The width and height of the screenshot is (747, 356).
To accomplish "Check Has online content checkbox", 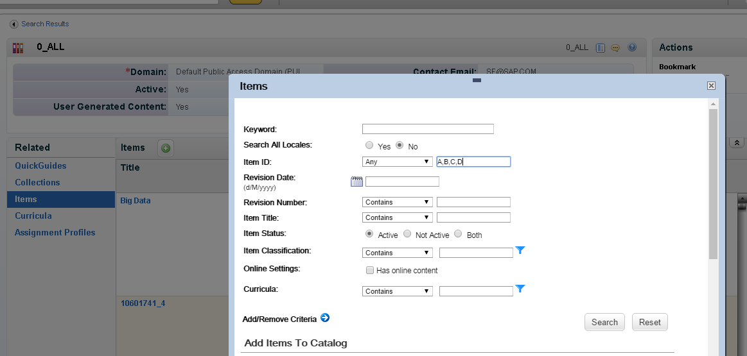I will (x=370, y=270).
